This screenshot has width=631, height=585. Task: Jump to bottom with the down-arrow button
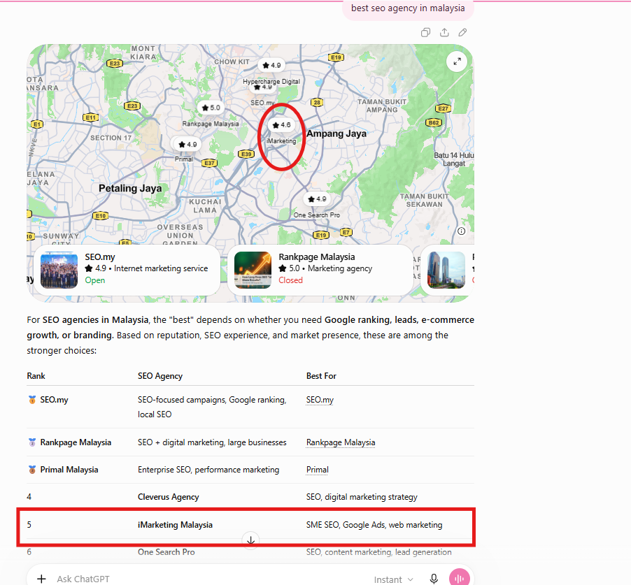point(250,541)
